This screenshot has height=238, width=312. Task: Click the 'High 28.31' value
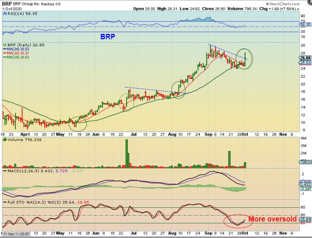pos(168,9)
